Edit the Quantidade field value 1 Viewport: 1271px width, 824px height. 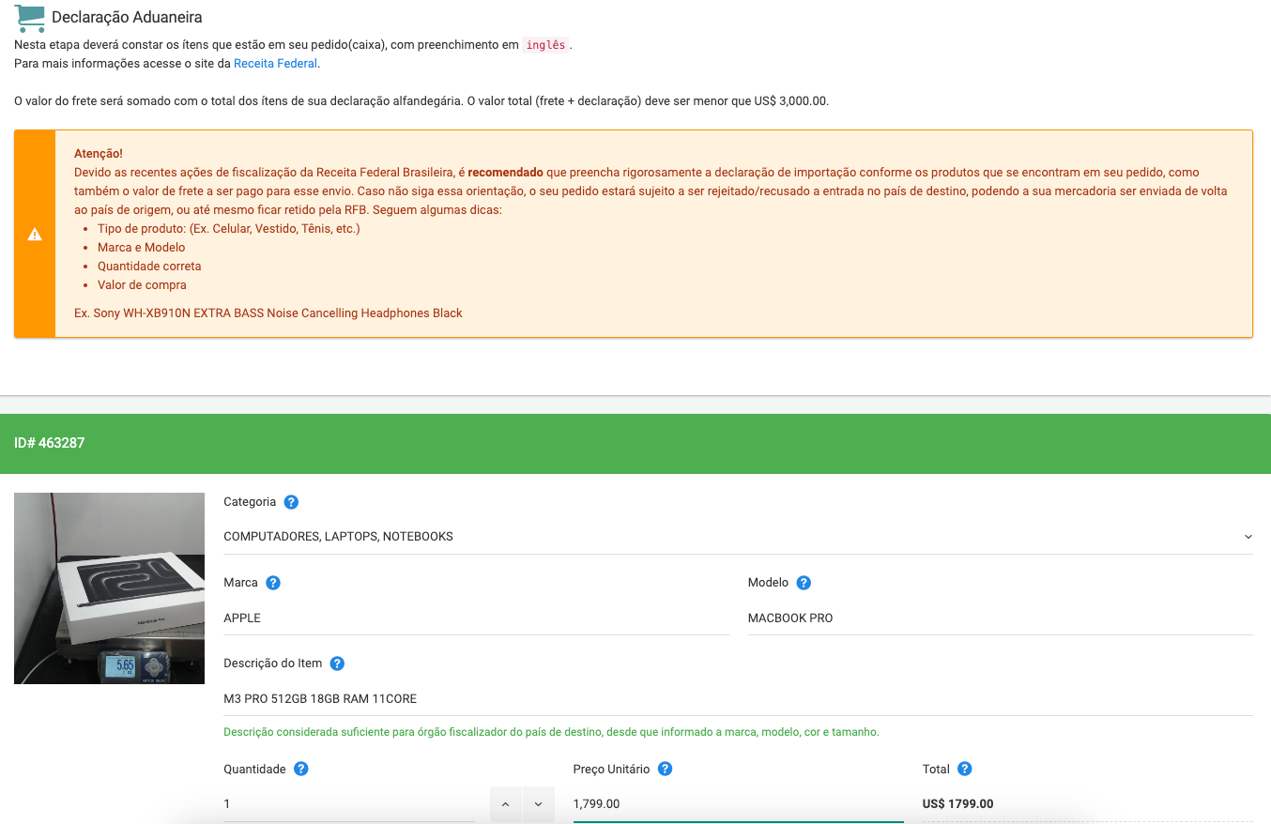349,804
